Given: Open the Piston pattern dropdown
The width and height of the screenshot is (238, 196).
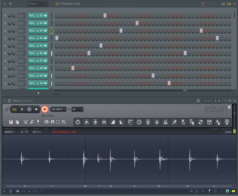Looking at the screenshot, I should click(x=38, y=4).
